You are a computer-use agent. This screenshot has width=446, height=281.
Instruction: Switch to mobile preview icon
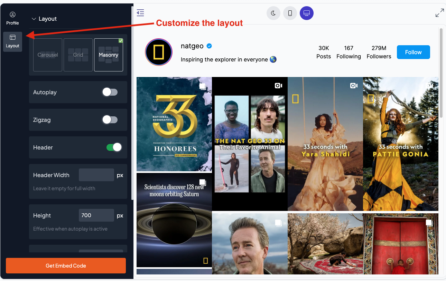click(x=290, y=13)
